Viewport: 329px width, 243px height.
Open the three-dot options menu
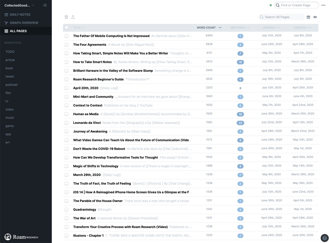click(323, 5)
